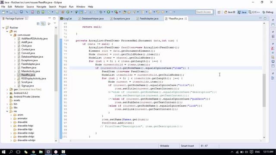Click Package Explorer vertical scrollbar
The image size is (276, 155).
56,63
